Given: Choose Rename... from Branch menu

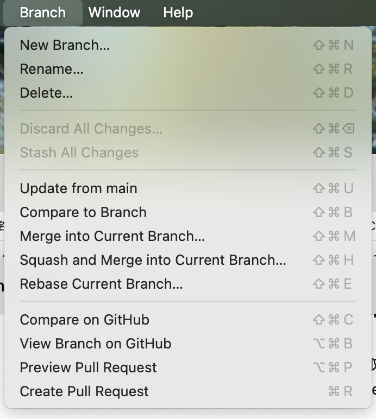Looking at the screenshot, I should point(188,69).
